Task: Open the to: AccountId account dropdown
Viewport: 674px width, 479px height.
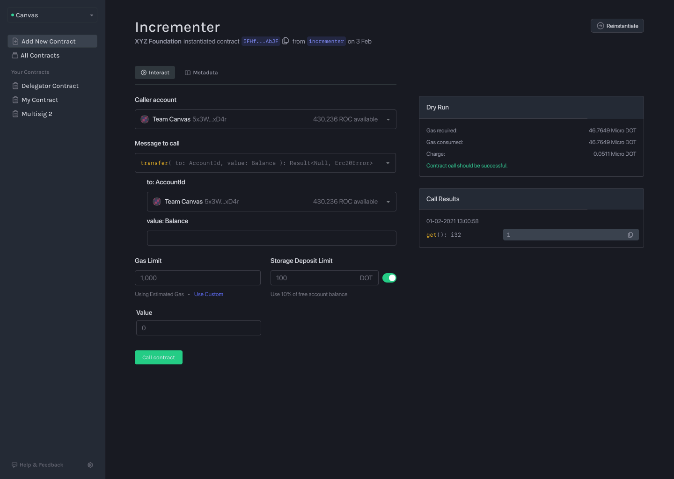Action: tap(388, 202)
